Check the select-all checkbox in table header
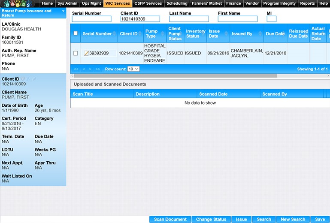The height and width of the screenshot is (223, 330). (x=76, y=33)
